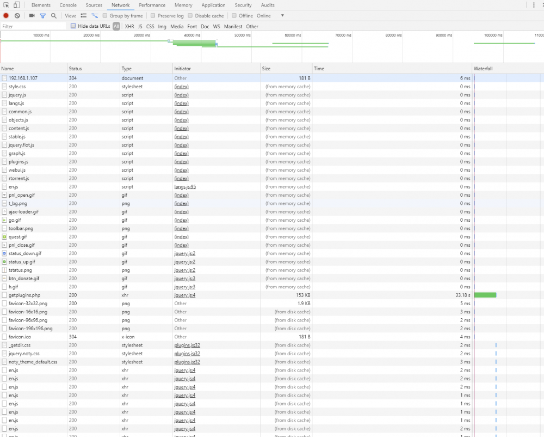
Task: Select the favicon-196x196.png request
Action: 272,329
